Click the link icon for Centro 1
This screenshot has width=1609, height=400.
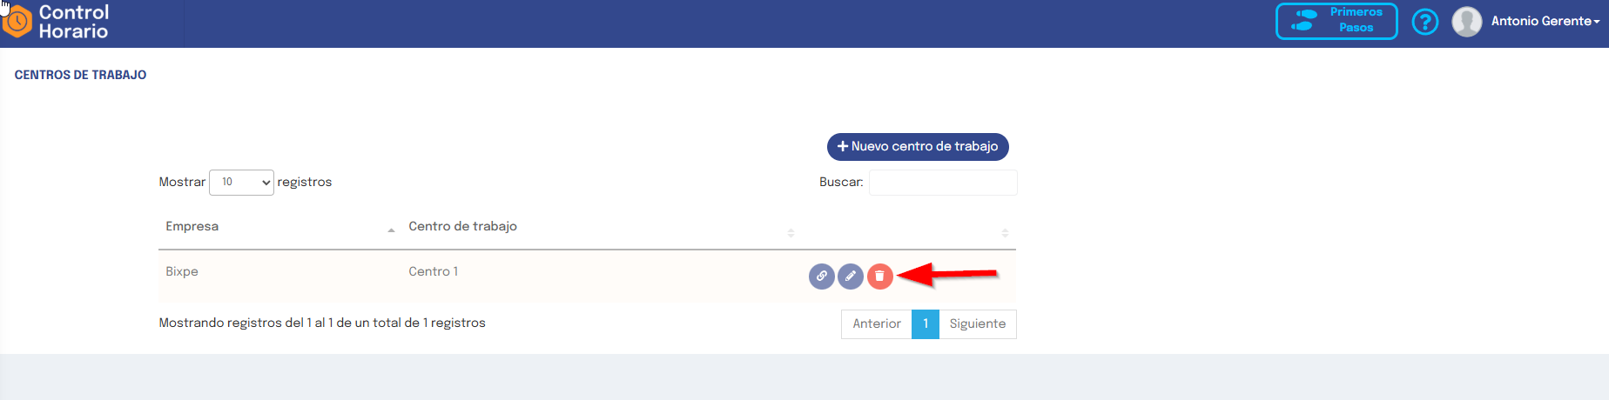click(x=821, y=277)
